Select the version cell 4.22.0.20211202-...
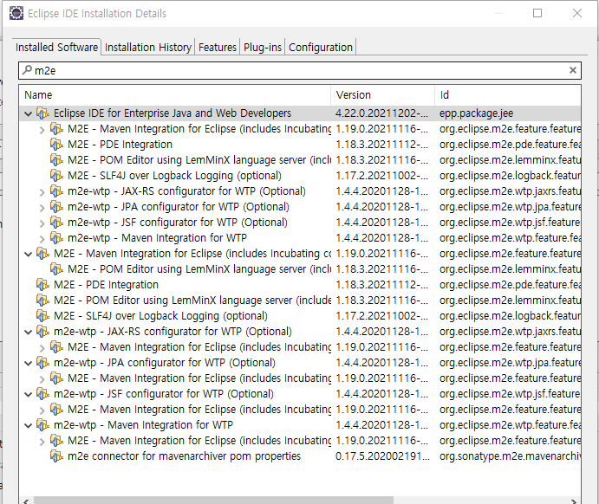This screenshot has width=599, height=504. 381,113
